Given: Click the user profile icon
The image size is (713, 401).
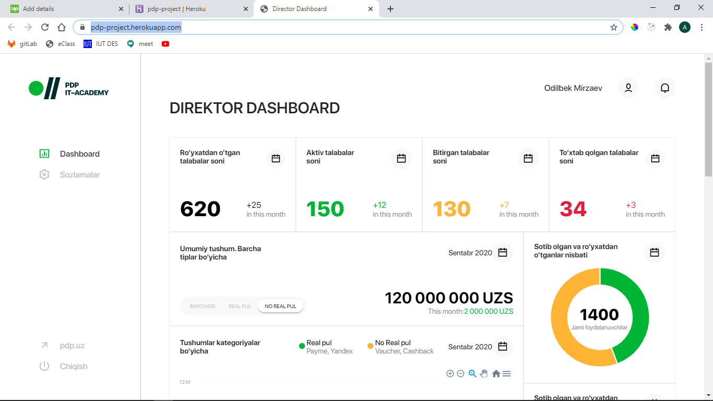Looking at the screenshot, I should point(628,88).
